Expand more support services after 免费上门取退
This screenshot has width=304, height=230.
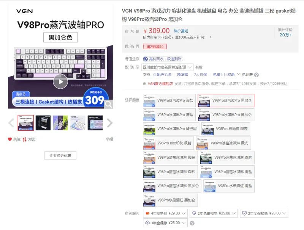tap(239, 74)
